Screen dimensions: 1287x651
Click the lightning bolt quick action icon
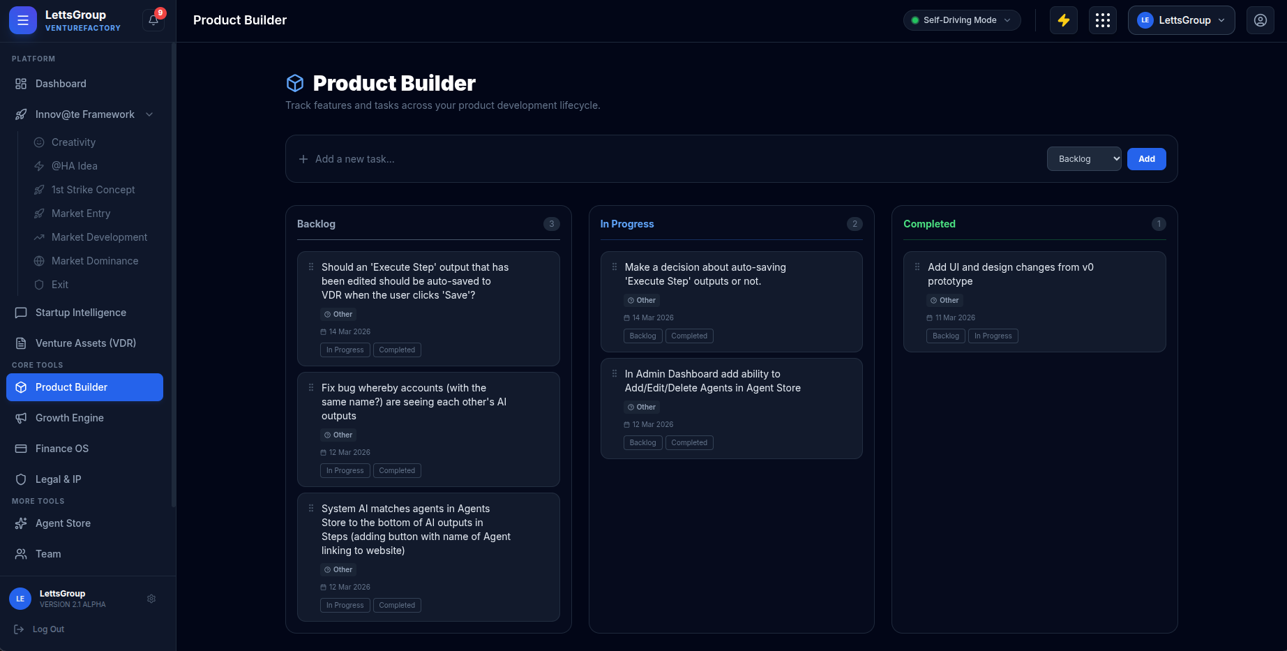coord(1063,20)
